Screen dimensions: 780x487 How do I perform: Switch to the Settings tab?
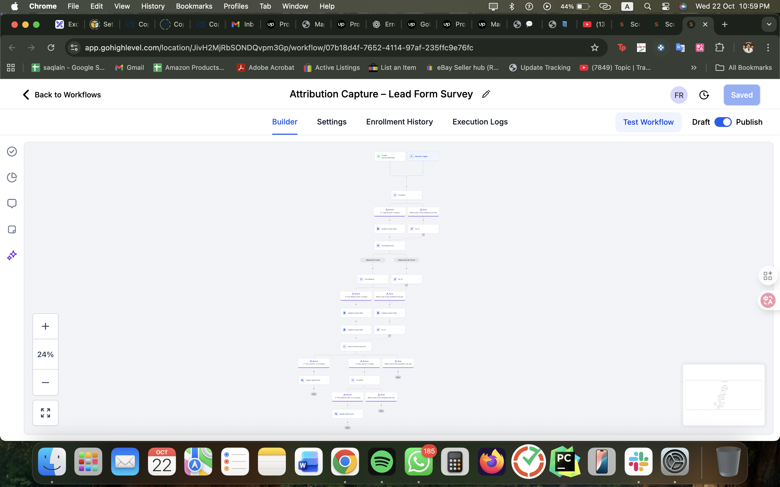pyautogui.click(x=332, y=122)
